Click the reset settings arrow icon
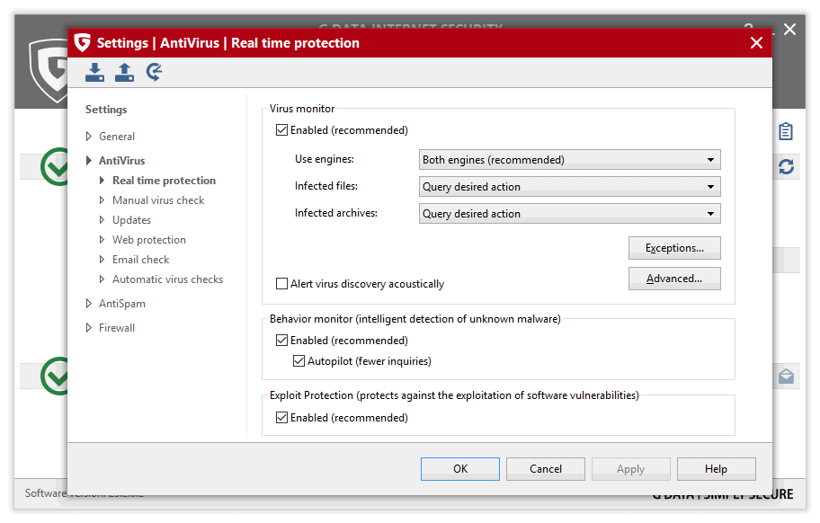This screenshot has height=523, width=820. 155,73
